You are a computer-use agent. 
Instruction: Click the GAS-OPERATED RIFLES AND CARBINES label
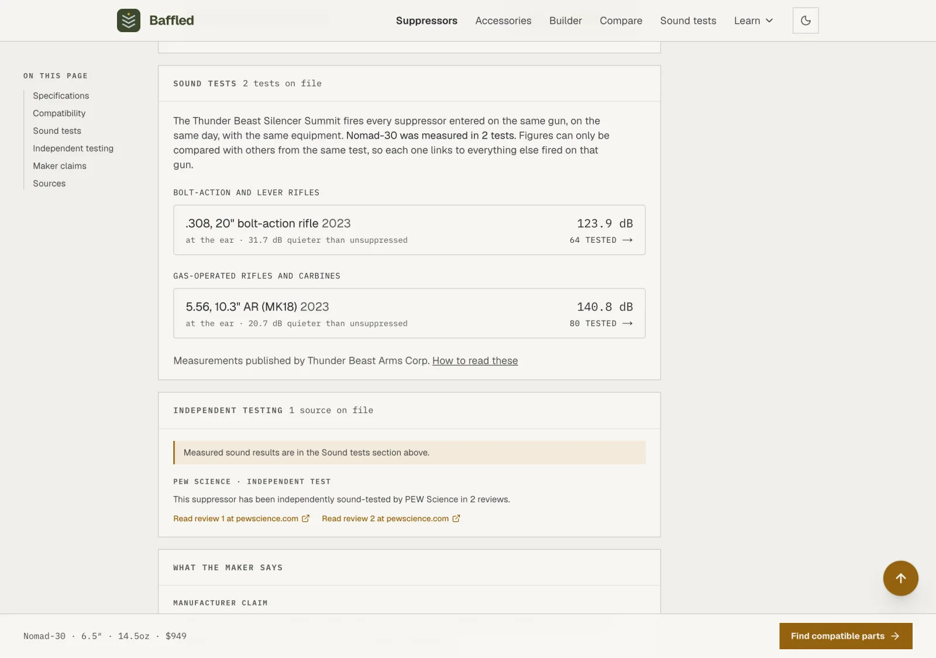[256, 276]
